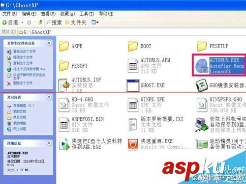Select the GHO镜像安装器 icon
This screenshot has width=246, height=184.
[x=202, y=85]
